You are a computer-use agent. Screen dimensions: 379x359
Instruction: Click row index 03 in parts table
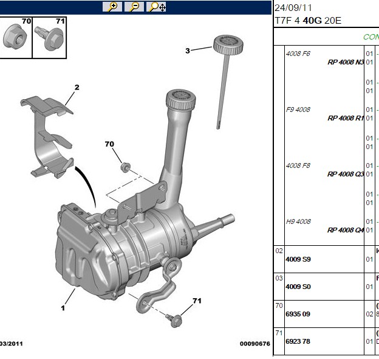click(279, 278)
